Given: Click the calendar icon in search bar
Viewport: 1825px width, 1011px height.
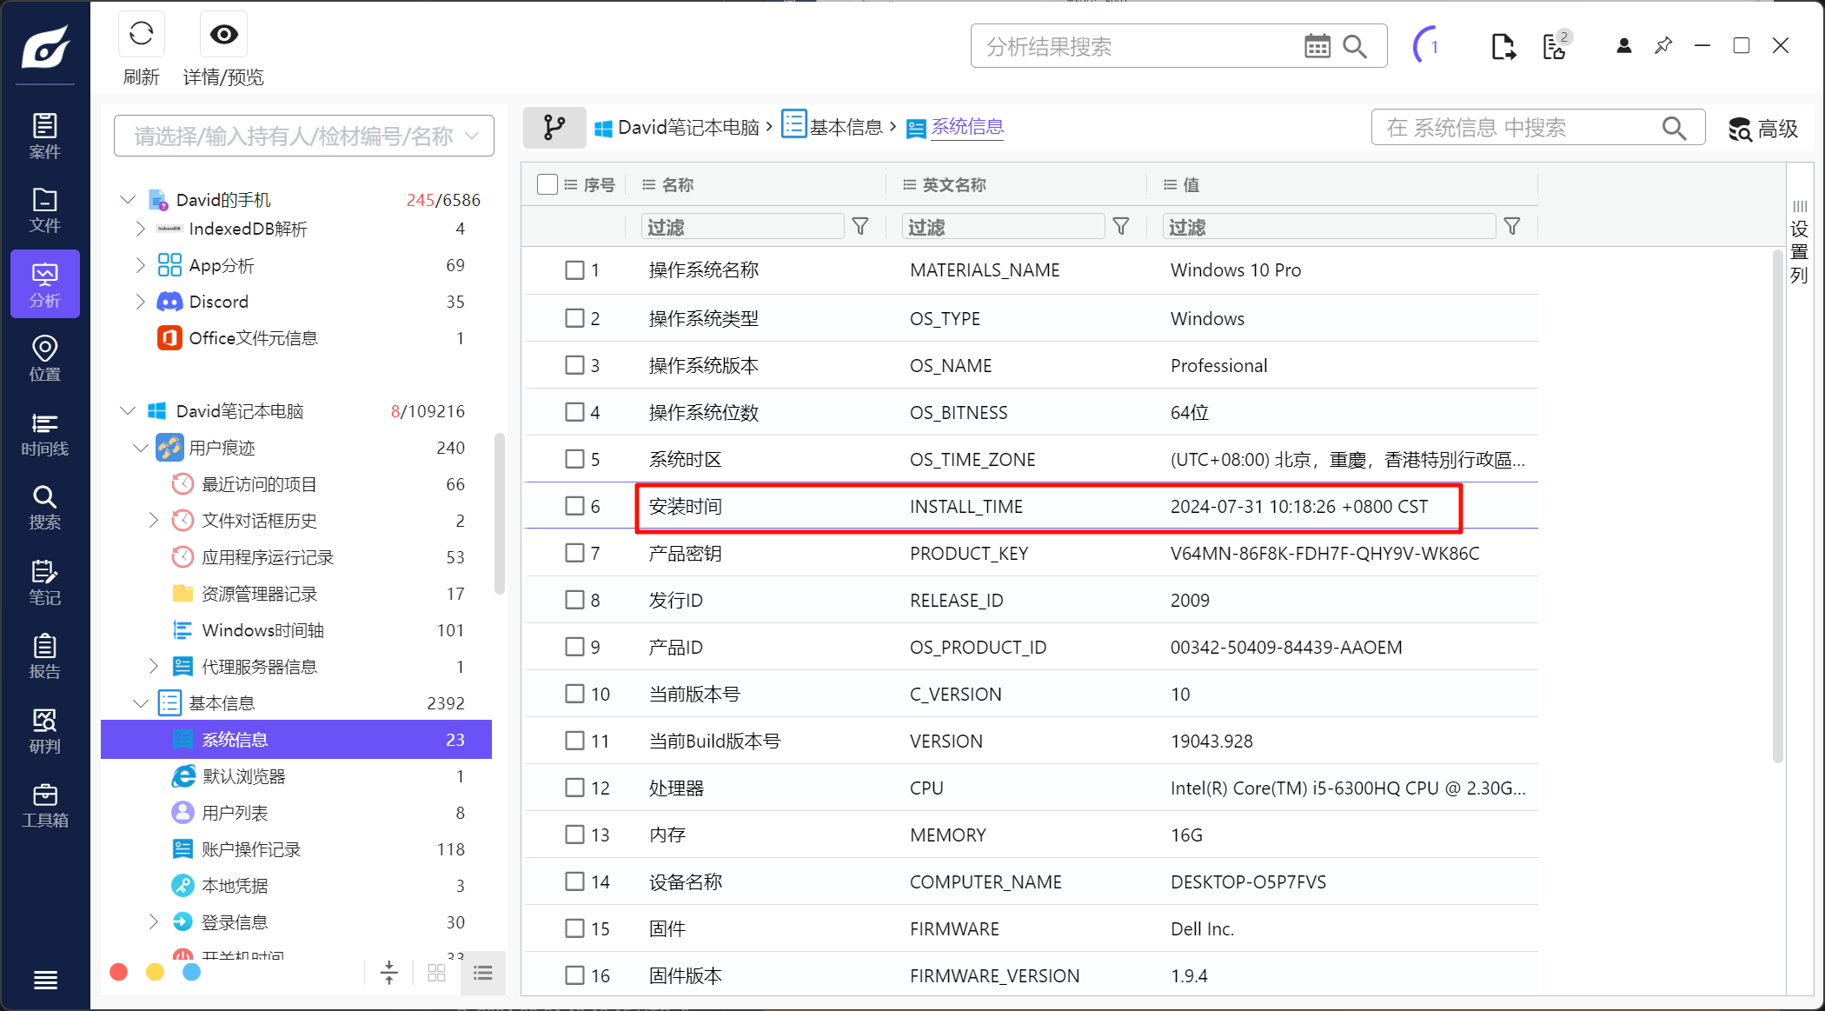Looking at the screenshot, I should tap(1317, 47).
